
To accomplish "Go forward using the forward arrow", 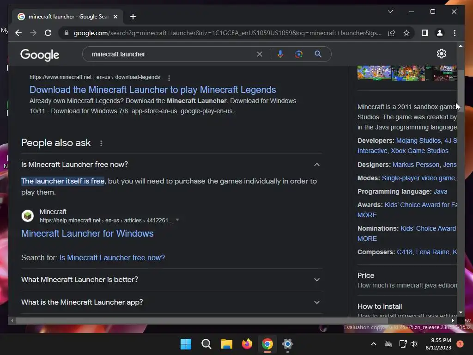I will coord(33,33).
